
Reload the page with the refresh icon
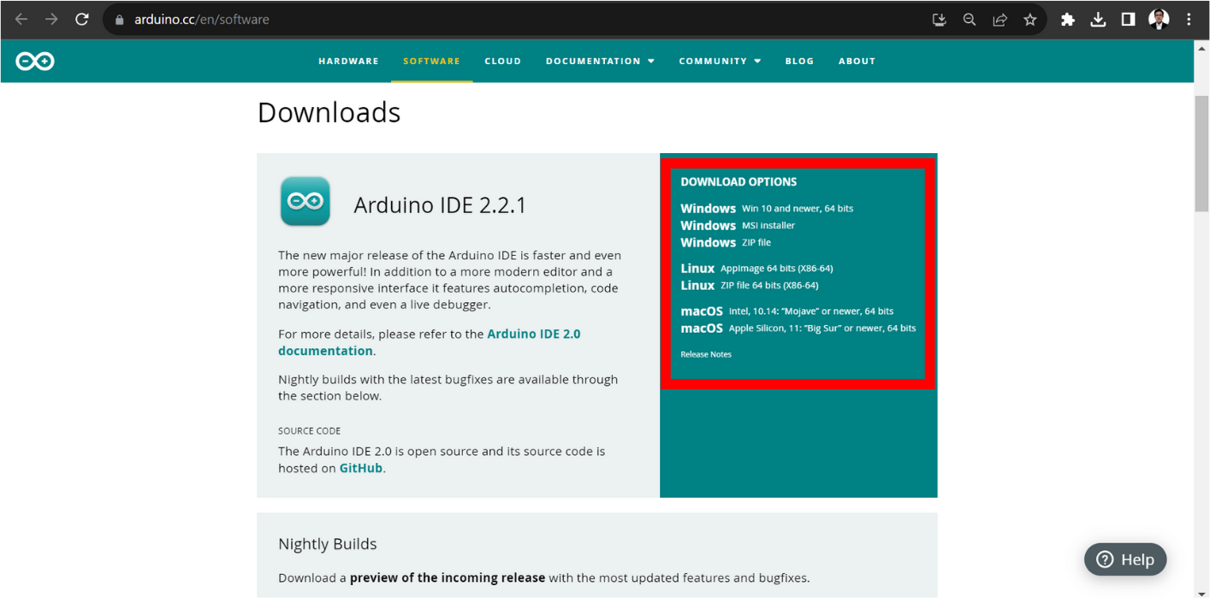pyautogui.click(x=82, y=19)
